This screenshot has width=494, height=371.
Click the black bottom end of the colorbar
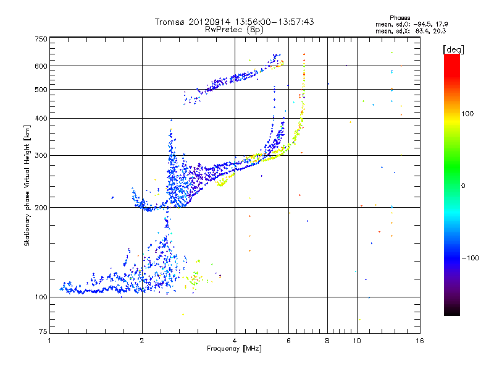click(x=452, y=311)
